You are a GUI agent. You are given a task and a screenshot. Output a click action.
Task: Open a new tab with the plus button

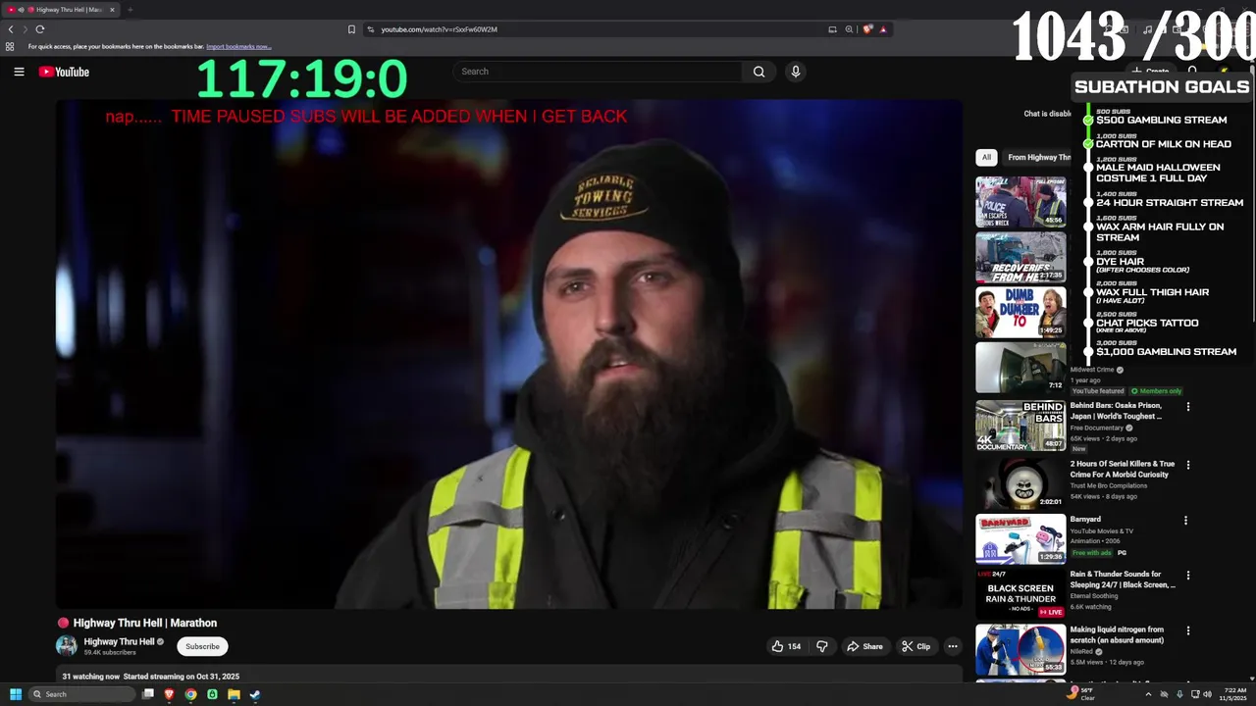click(x=130, y=10)
